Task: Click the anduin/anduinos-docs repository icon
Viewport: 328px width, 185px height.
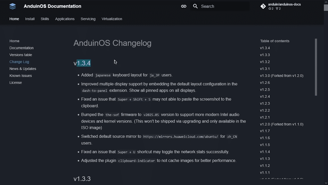Action: coord(263,6)
